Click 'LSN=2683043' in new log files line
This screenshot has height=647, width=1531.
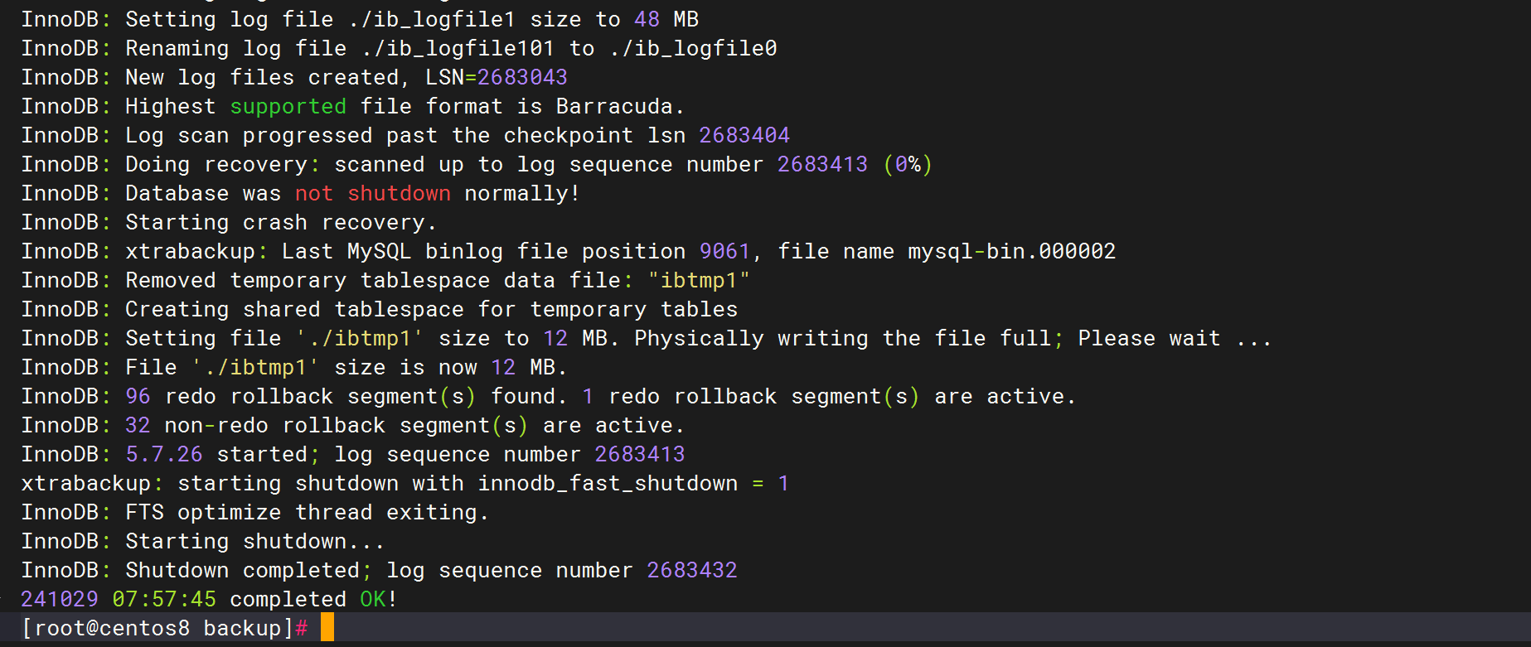click(497, 77)
